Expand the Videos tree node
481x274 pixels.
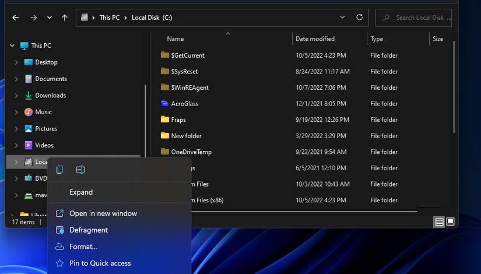pos(16,145)
